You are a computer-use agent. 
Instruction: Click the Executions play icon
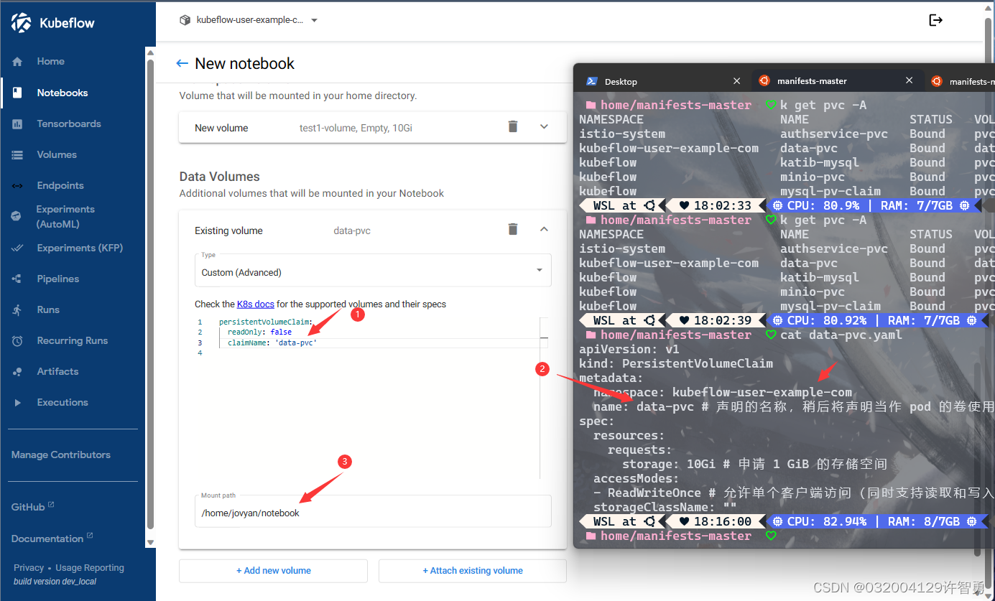tap(17, 402)
